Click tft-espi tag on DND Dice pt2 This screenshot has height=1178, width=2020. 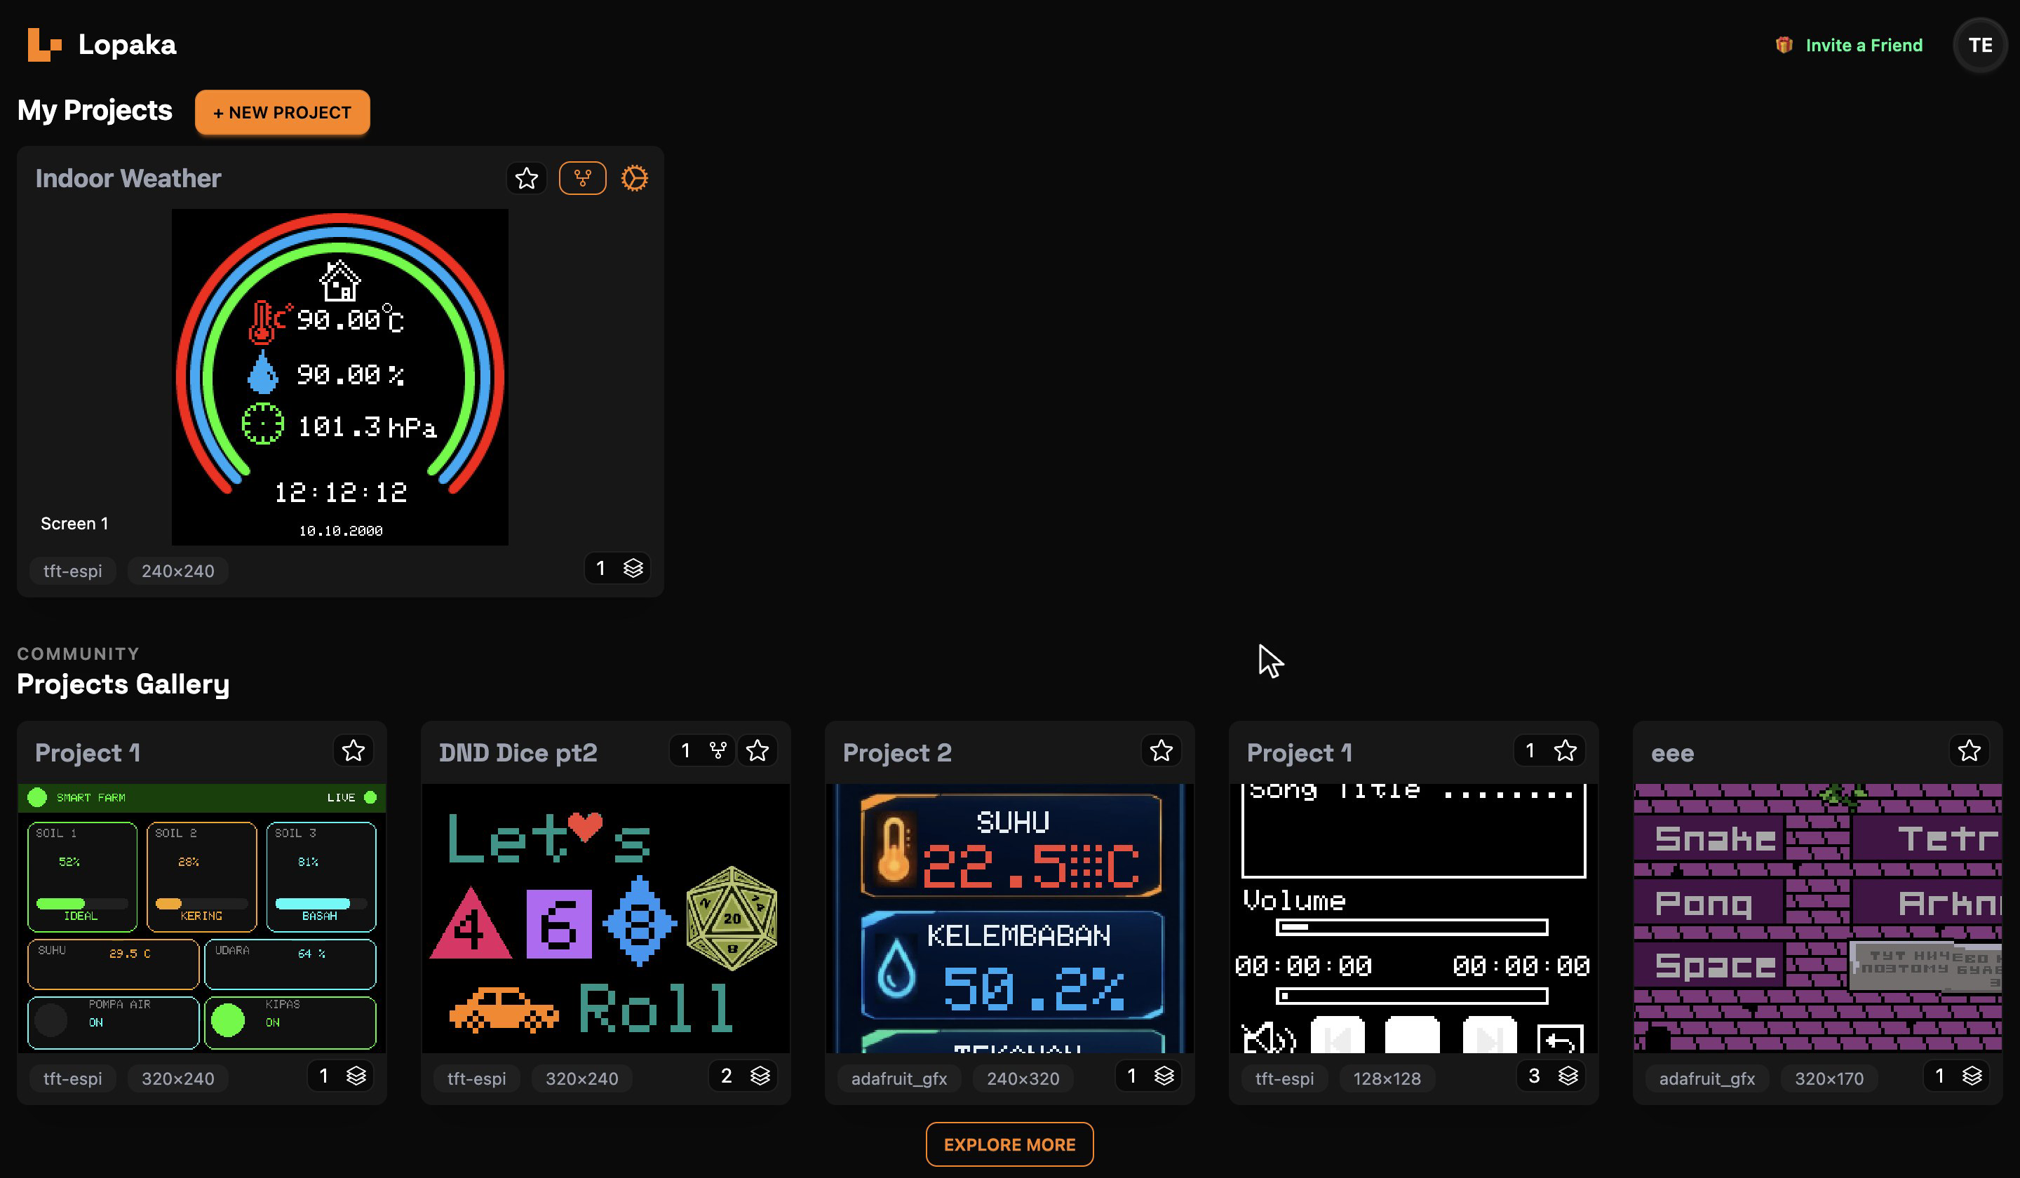coord(476,1078)
